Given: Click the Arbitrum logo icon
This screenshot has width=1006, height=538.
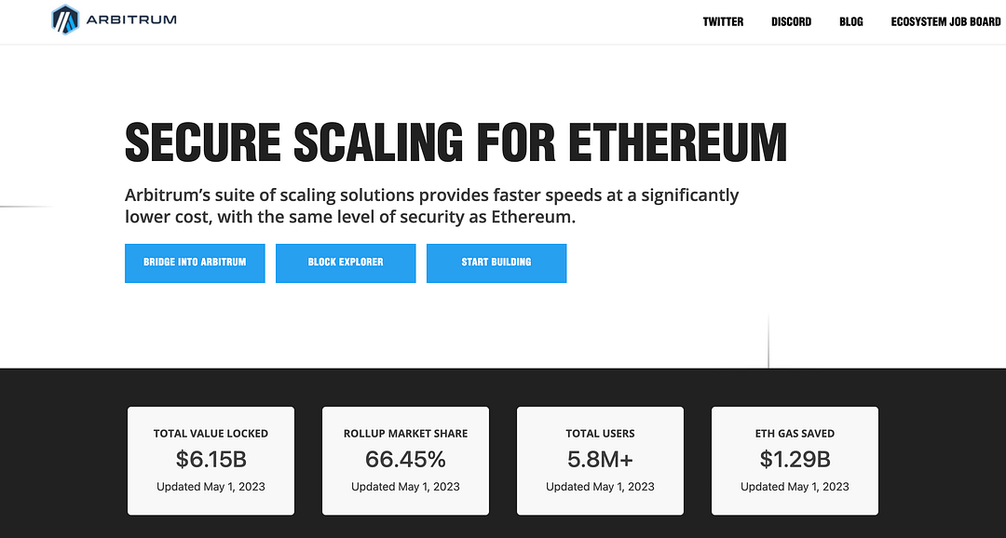Looking at the screenshot, I should pyautogui.click(x=63, y=19).
